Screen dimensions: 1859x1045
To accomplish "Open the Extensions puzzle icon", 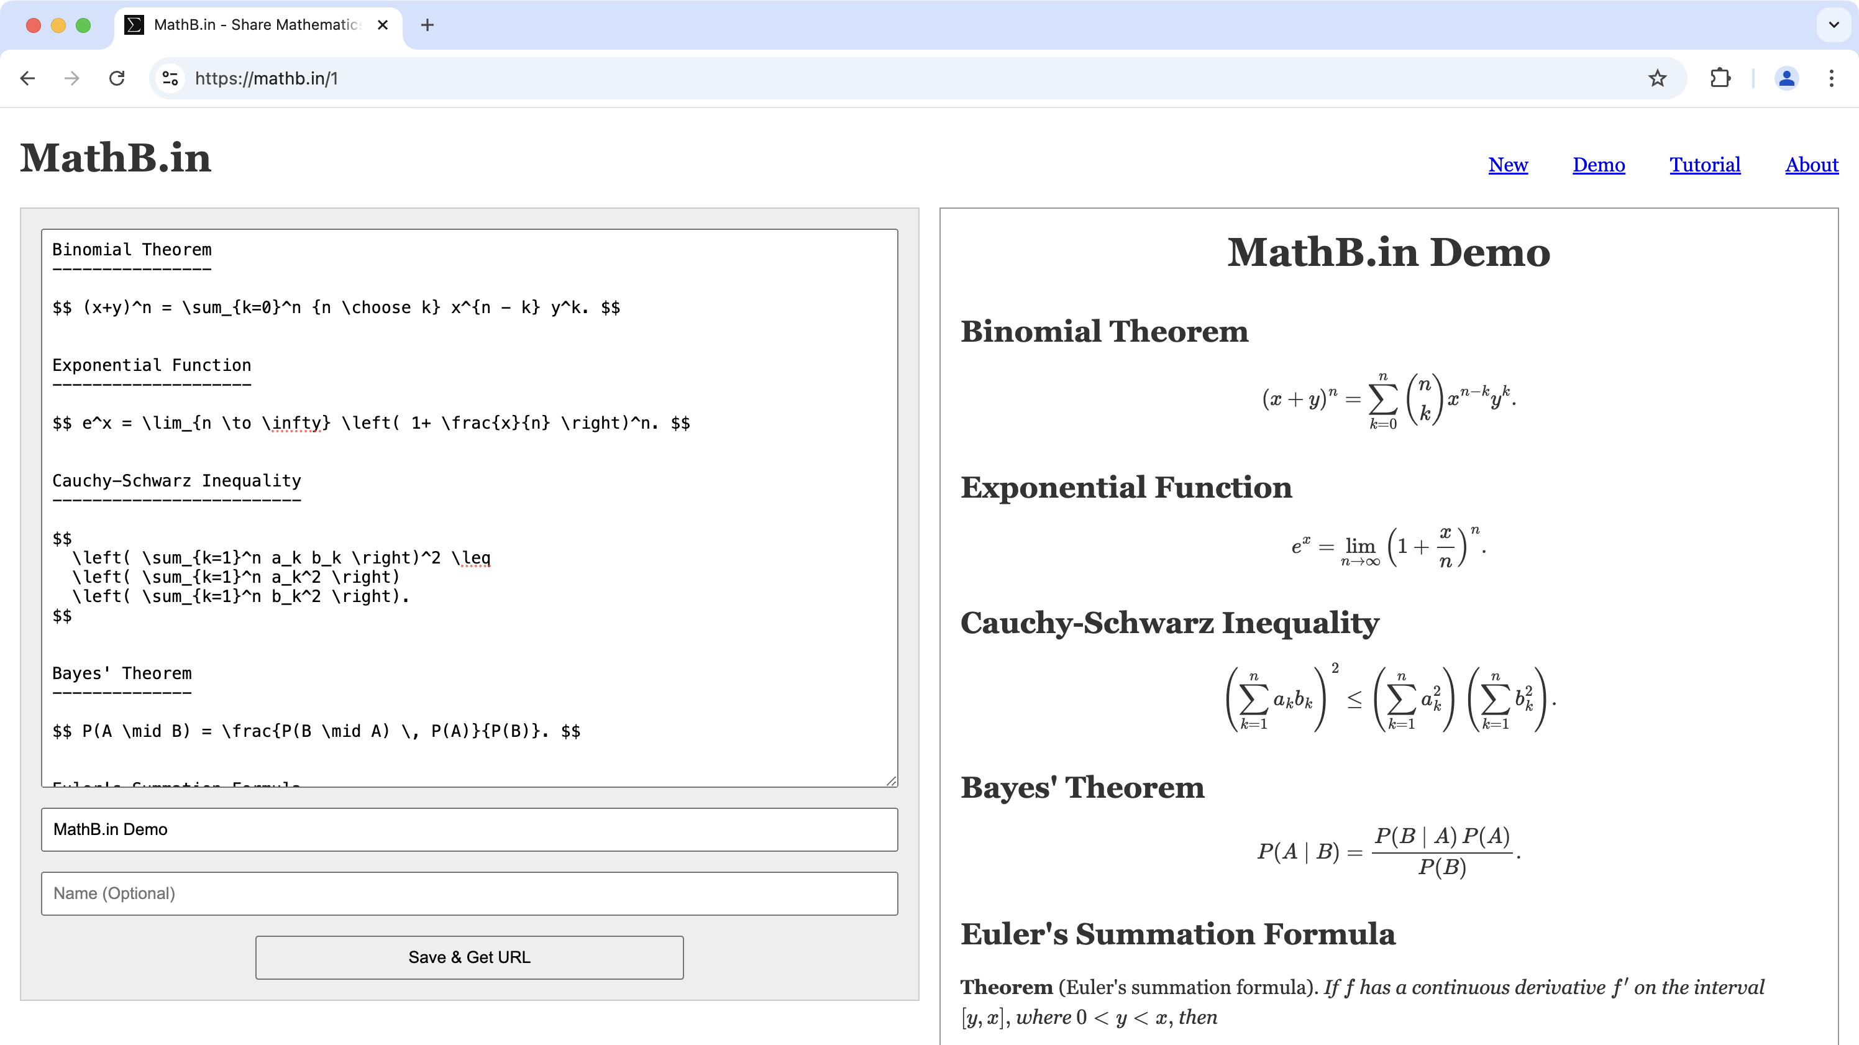I will point(1720,78).
